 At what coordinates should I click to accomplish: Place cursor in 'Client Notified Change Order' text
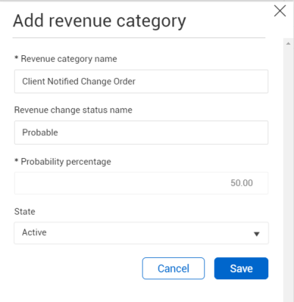(79, 82)
